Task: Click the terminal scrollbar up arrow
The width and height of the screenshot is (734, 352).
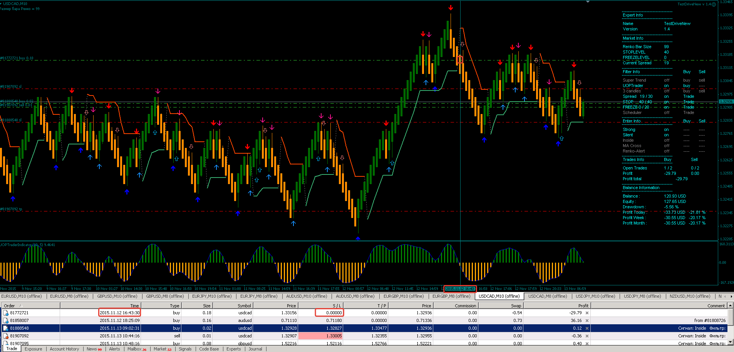Action: [730, 305]
